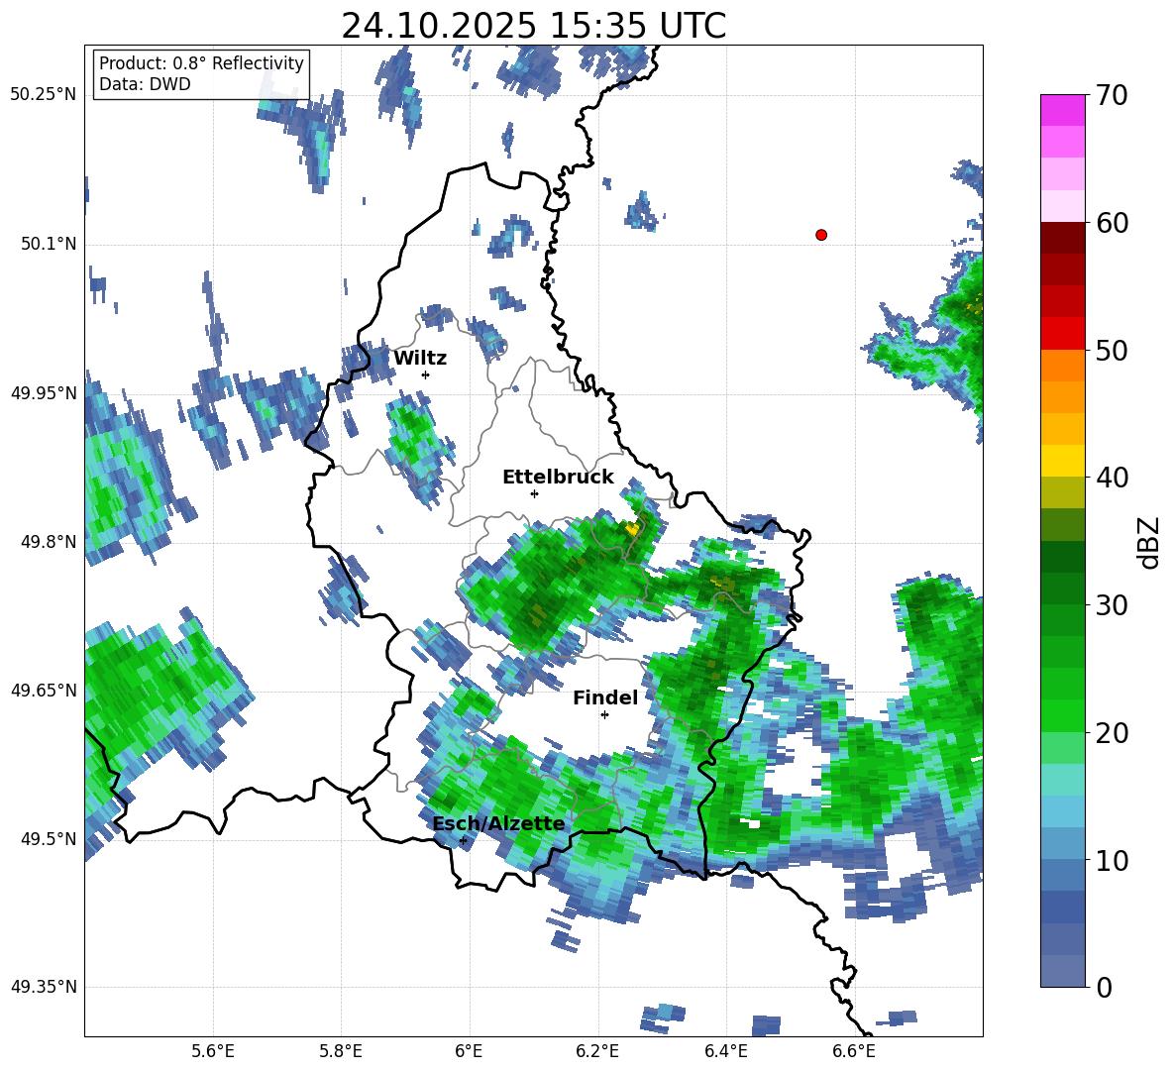
Task: Click the 30 value on colorbar
Action: point(1112,605)
